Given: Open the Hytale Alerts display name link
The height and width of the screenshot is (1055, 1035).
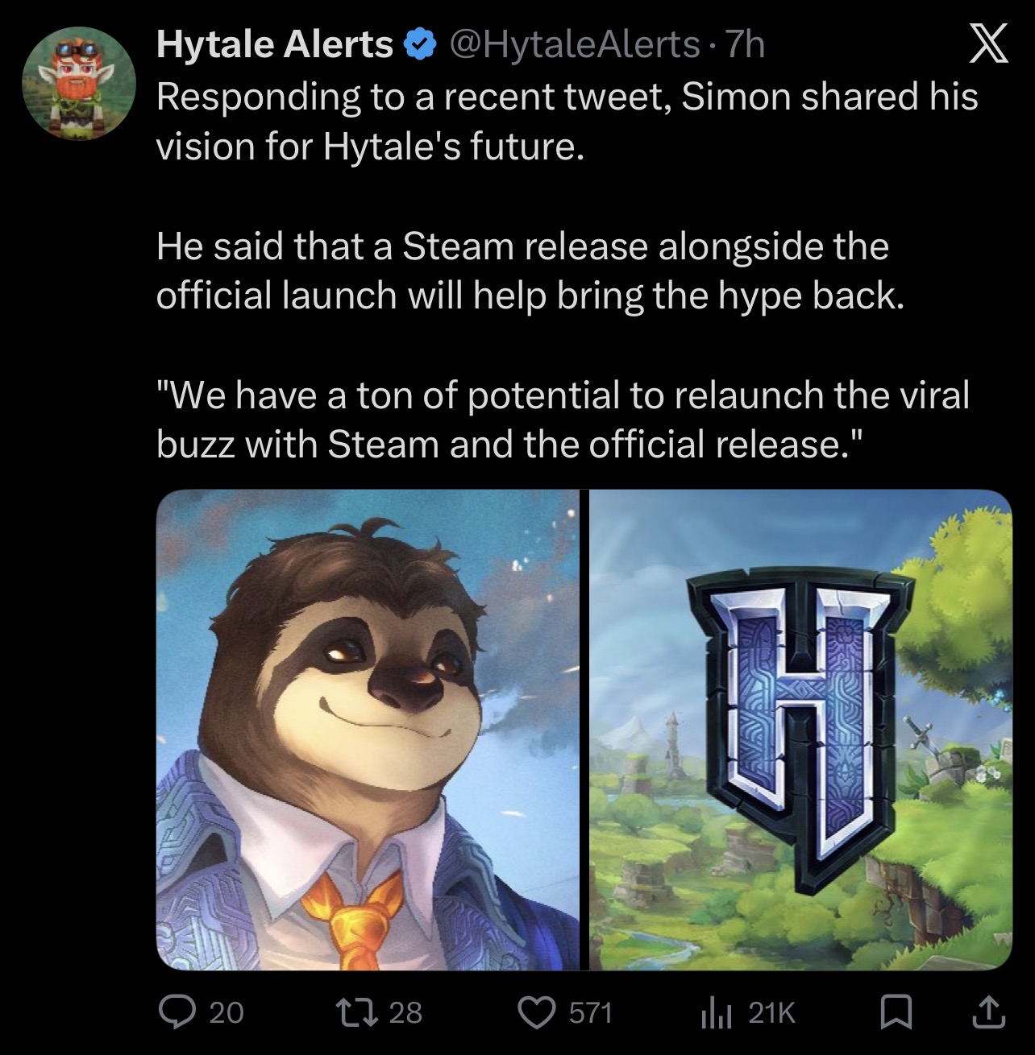Looking at the screenshot, I should tap(275, 45).
